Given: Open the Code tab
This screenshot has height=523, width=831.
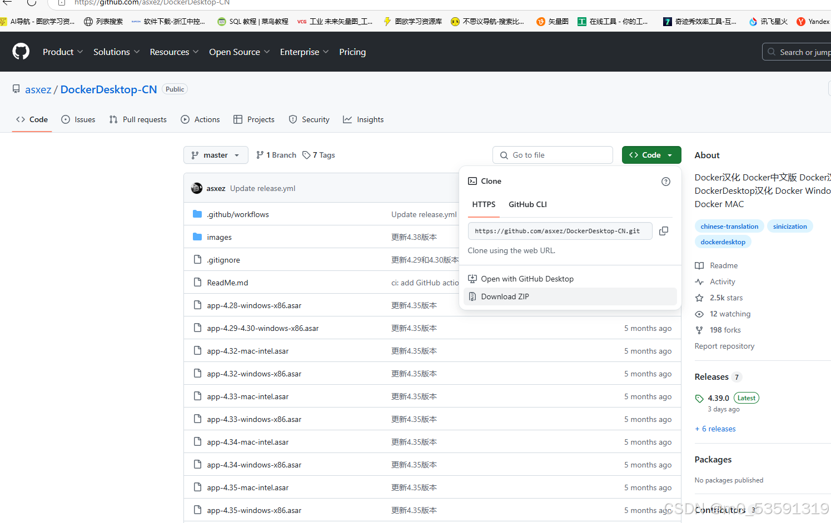Looking at the screenshot, I should click(32, 119).
